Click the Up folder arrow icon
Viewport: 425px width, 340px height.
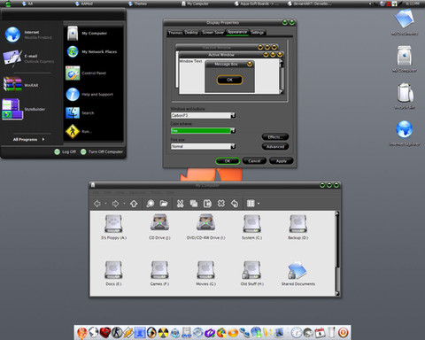pos(134,204)
